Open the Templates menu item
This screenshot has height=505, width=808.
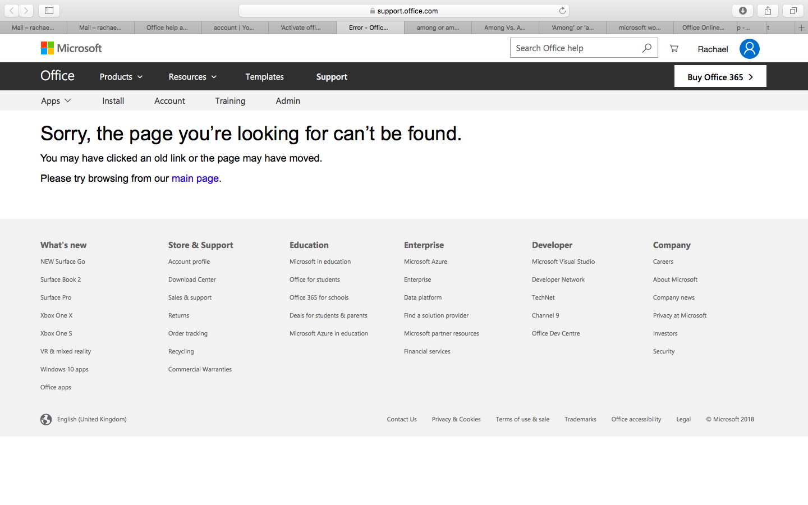pyautogui.click(x=264, y=77)
